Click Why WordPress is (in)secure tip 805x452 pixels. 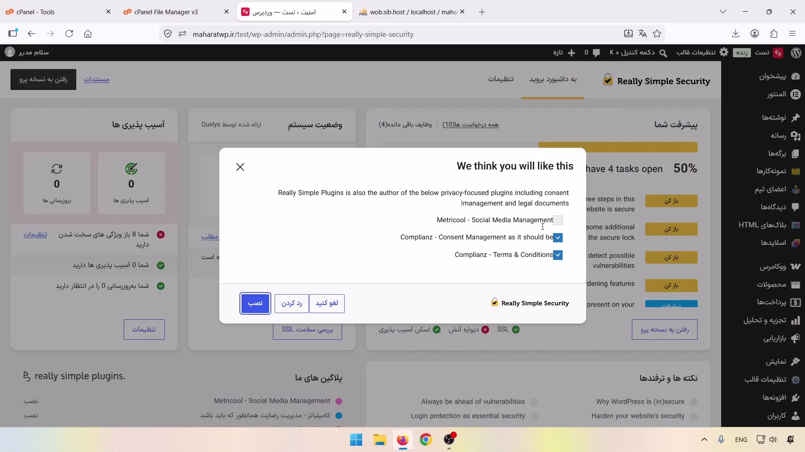(x=640, y=402)
